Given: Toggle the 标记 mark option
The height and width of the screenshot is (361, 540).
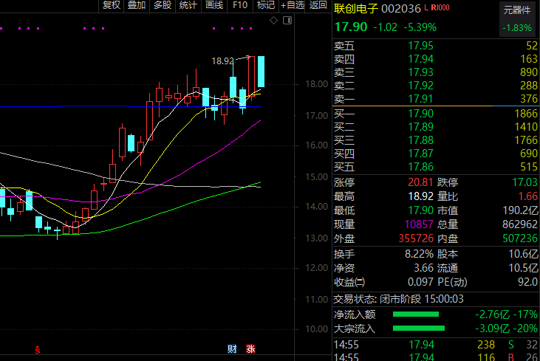Looking at the screenshot, I should coord(264,5).
